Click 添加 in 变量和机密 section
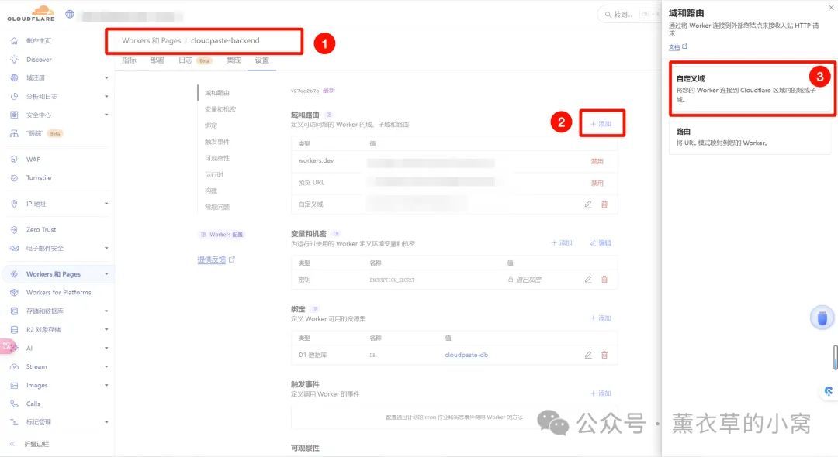 [x=562, y=242]
